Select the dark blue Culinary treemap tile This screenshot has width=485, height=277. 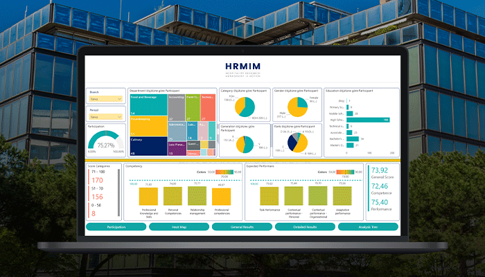[x=147, y=145]
